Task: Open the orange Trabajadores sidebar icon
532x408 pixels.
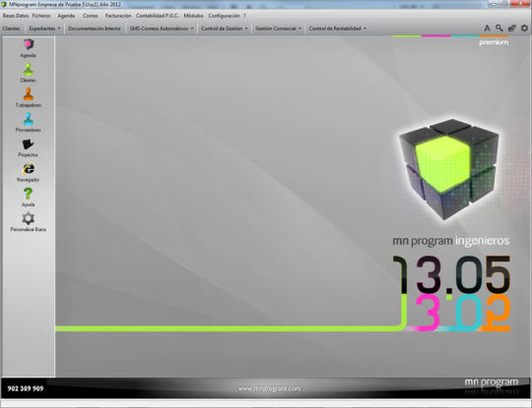Action: click(29, 94)
